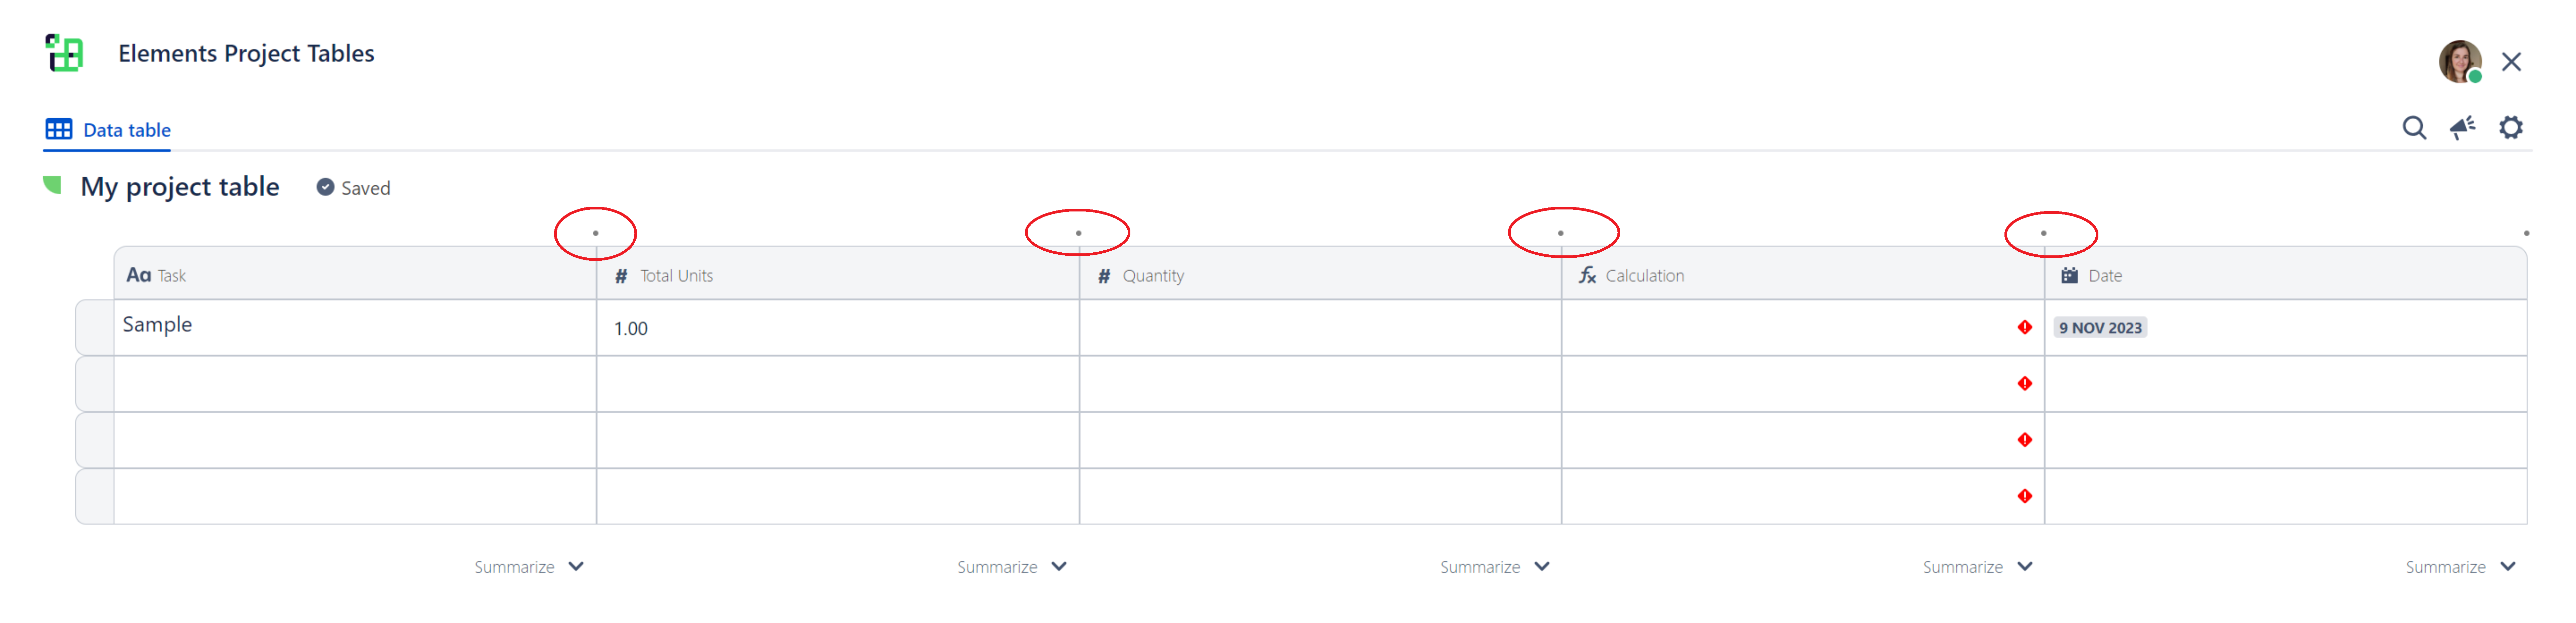Click the column handle dot above Total Units

(x=596, y=233)
